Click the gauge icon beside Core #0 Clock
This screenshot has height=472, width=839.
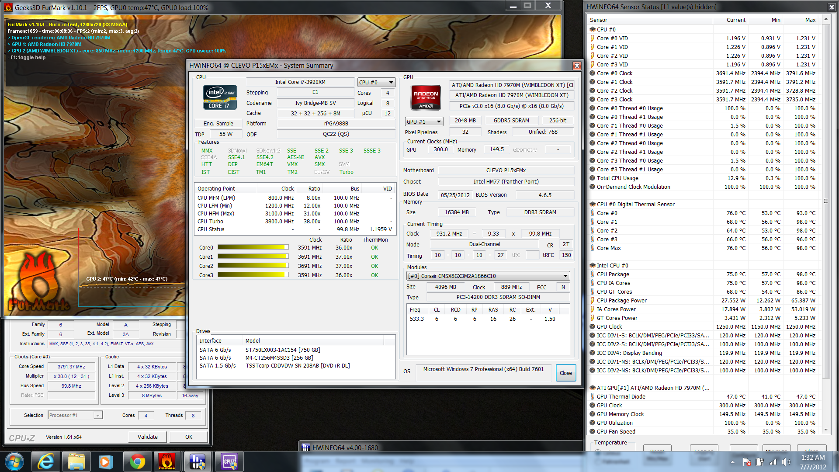coord(593,73)
